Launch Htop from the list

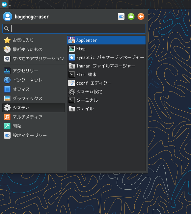pyautogui.click(x=106, y=49)
